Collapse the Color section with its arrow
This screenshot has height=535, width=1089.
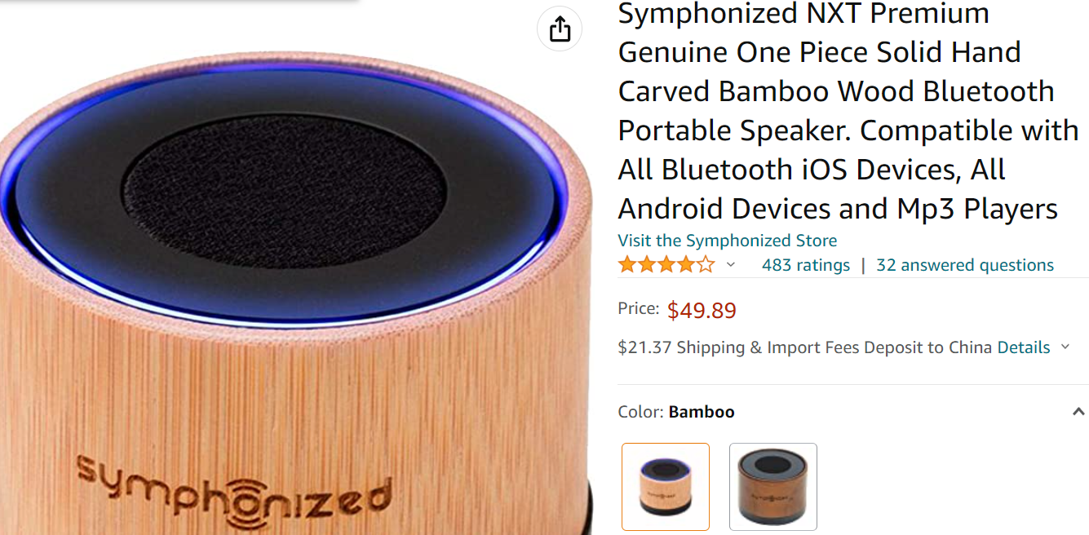click(x=1078, y=412)
